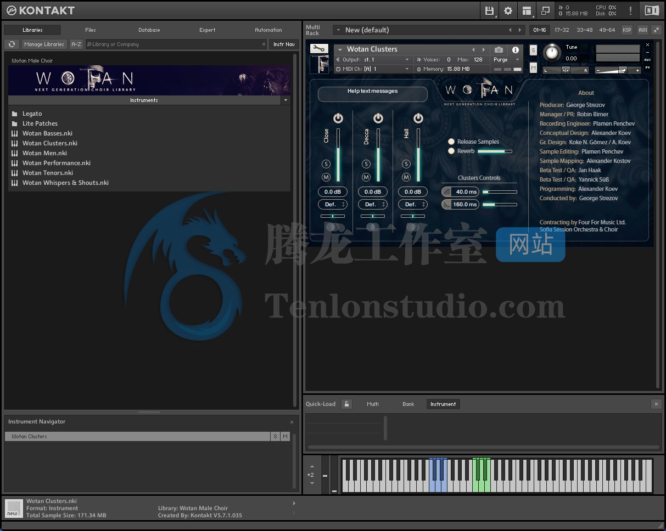Screen dimensions: 666x531
Task: Open Hall mic Def. output selector
Action: (412, 204)
